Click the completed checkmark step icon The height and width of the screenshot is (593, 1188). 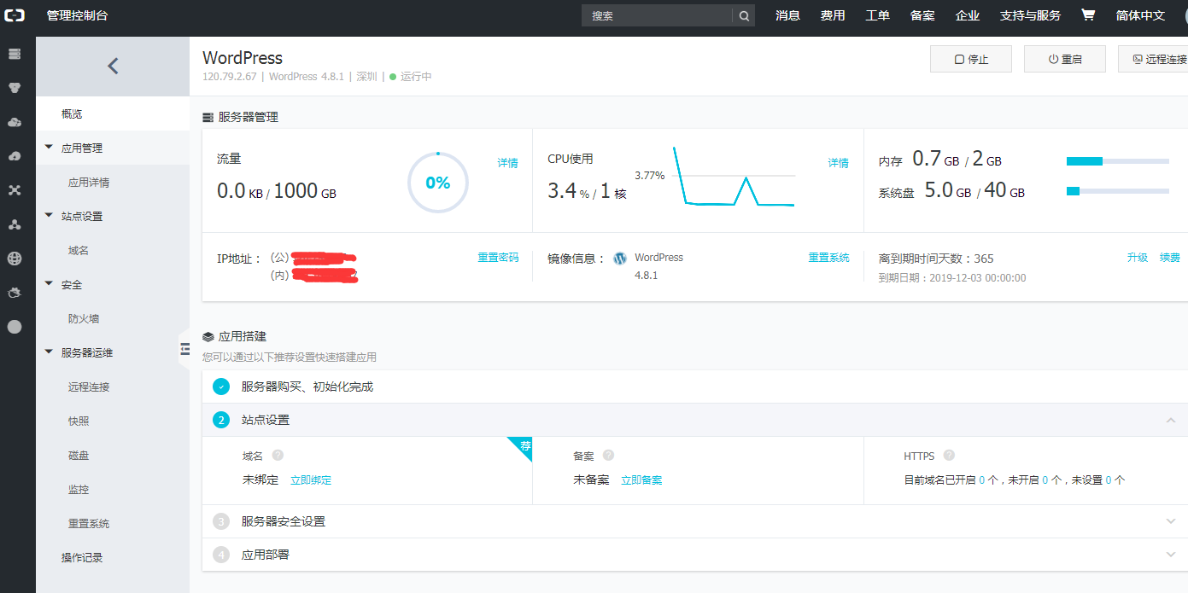222,387
